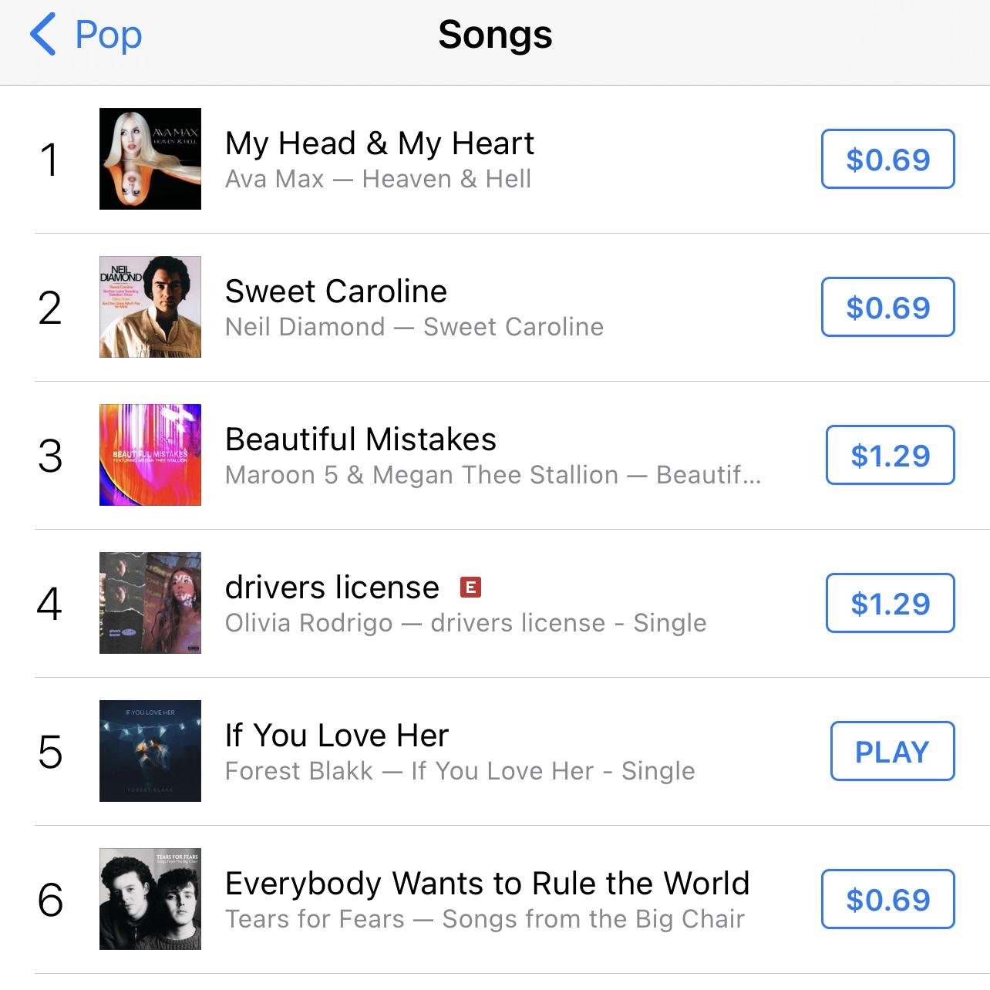
Task: Open the Ava Max Heaven & Hell album artwork
Action: [150, 158]
